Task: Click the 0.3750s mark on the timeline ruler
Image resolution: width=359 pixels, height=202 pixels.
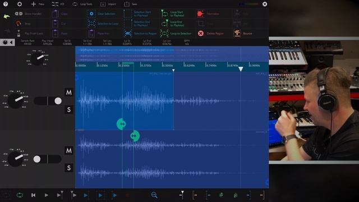Action: point(146,66)
